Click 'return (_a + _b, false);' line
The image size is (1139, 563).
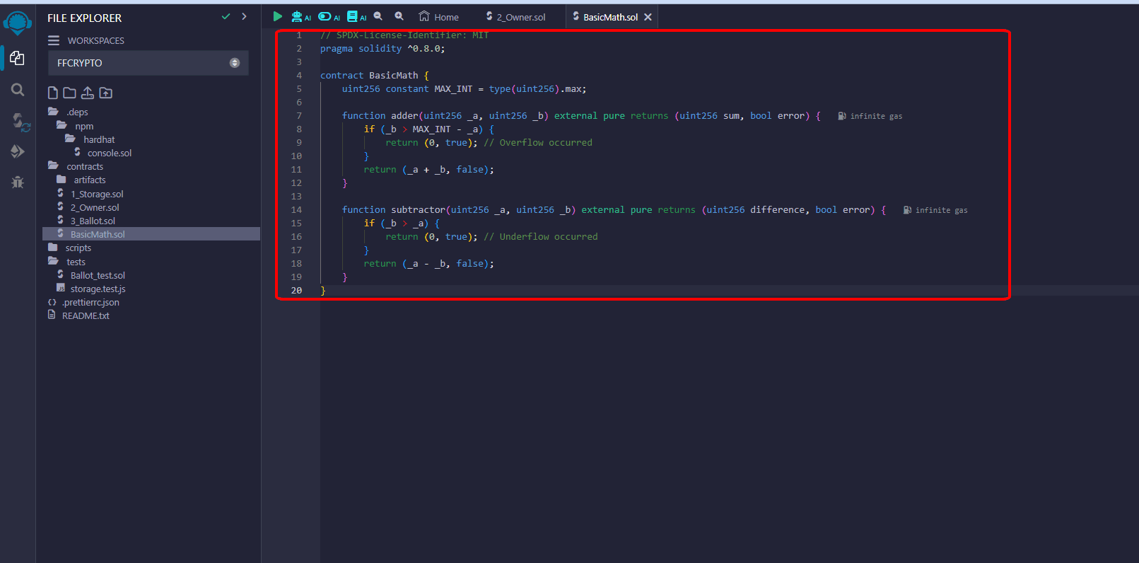click(x=429, y=170)
